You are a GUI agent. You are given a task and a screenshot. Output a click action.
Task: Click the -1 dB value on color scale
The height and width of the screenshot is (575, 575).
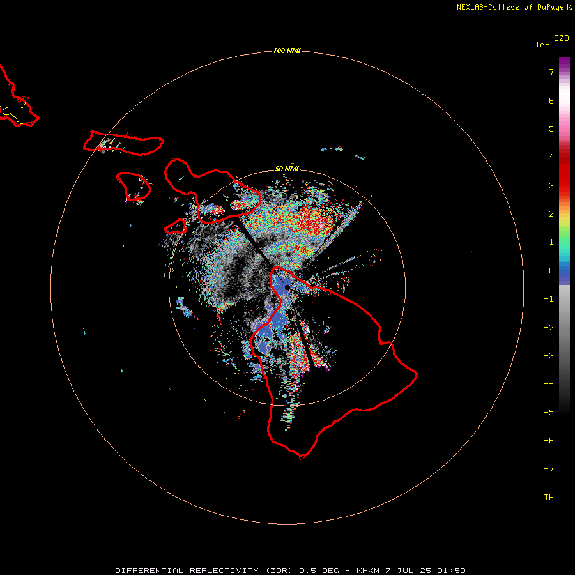pyautogui.click(x=549, y=299)
